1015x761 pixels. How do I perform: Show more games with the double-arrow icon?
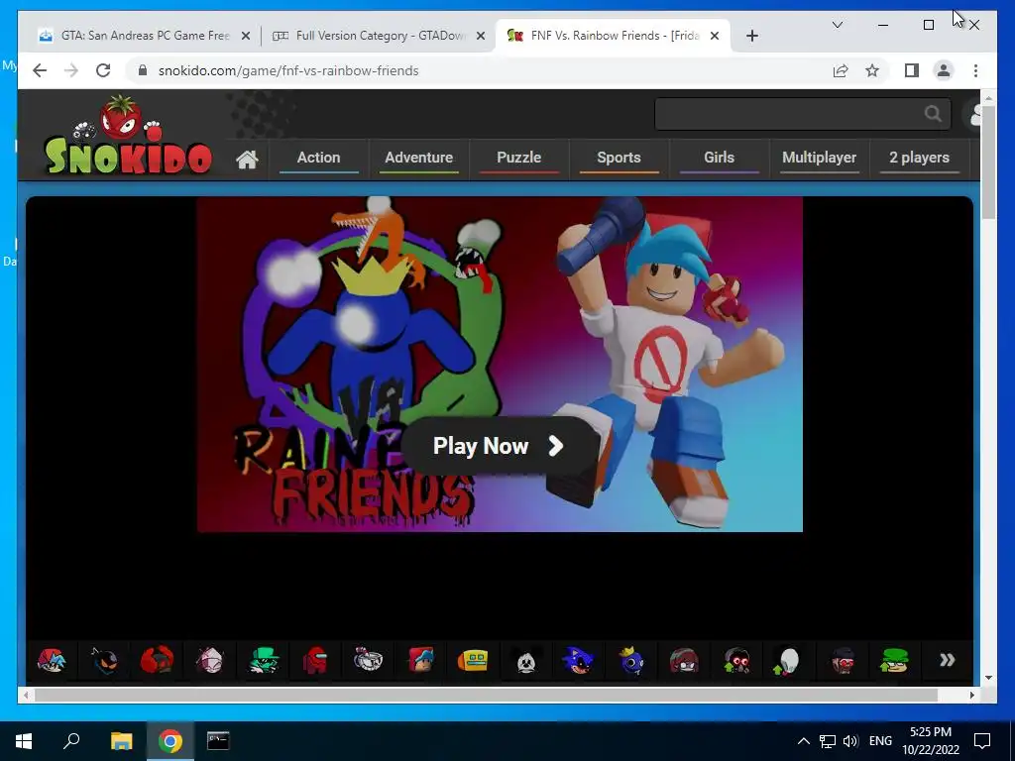point(947,660)
